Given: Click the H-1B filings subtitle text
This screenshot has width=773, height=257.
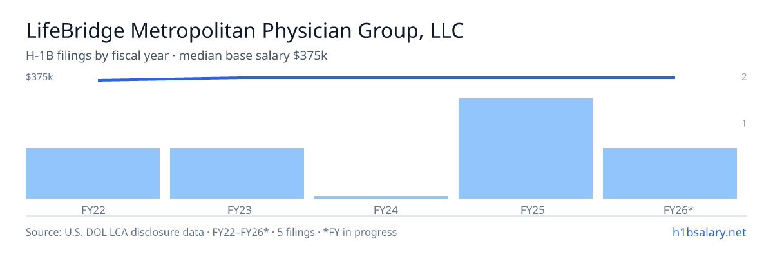Looking at the screenshot, I should click(177, 56).
